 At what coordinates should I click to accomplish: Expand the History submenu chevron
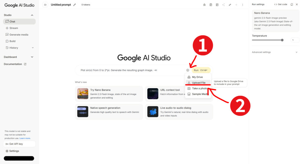point(33,47)
